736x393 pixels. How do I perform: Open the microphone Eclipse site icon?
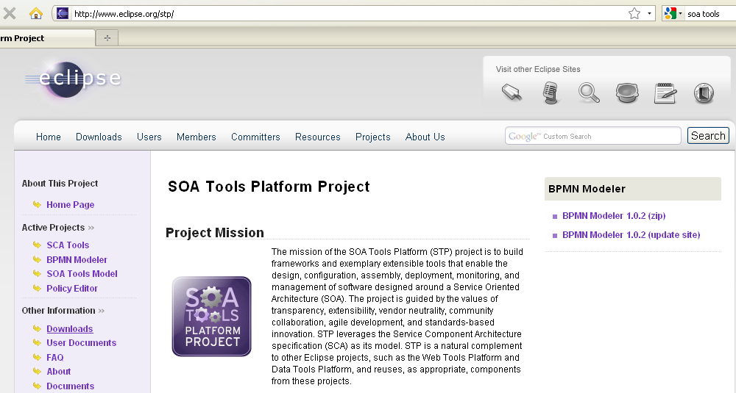point(551,93)
